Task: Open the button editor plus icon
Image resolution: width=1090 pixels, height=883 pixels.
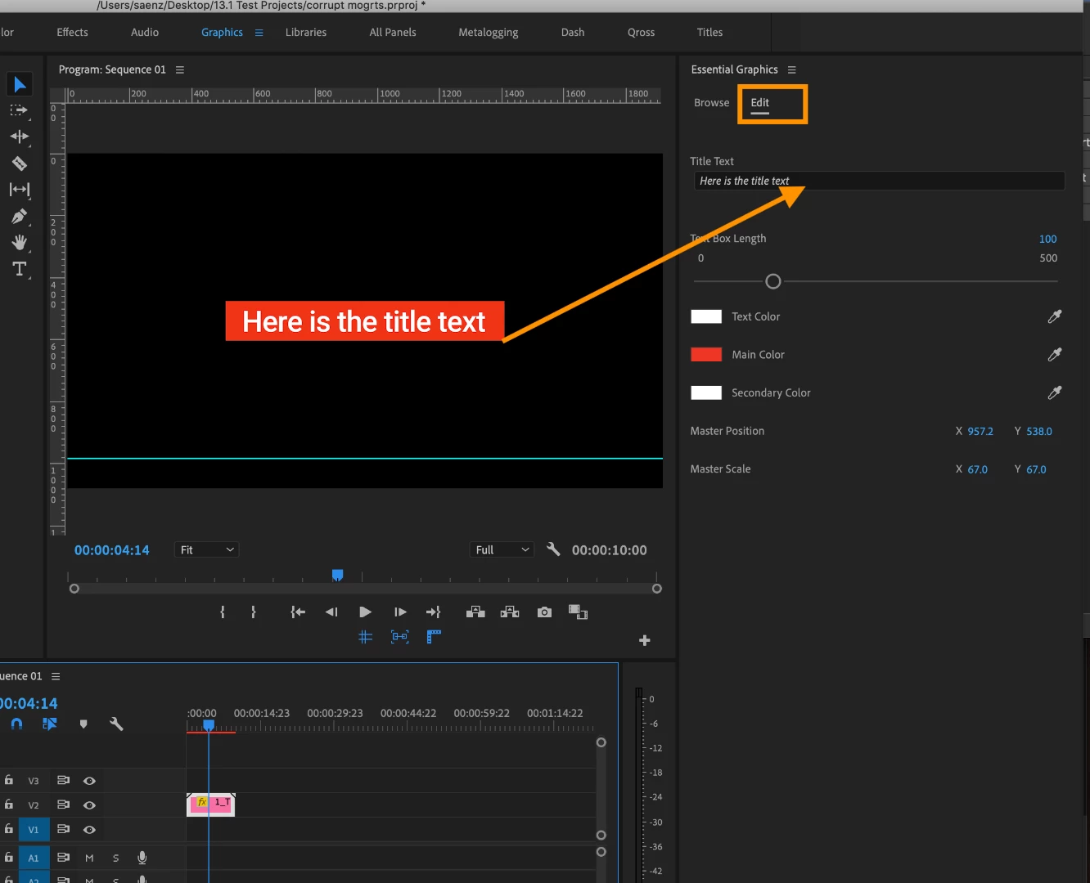Action: point(645,640)
